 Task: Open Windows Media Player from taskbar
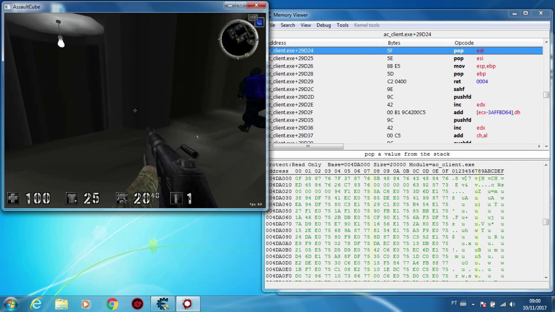click(x=86, y=304)
